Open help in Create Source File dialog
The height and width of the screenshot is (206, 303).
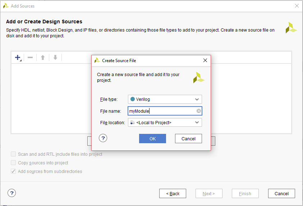tap(103, 138)
